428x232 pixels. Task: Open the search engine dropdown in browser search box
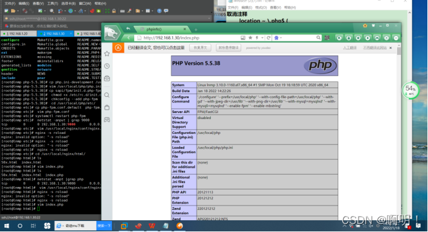point(281,38)
